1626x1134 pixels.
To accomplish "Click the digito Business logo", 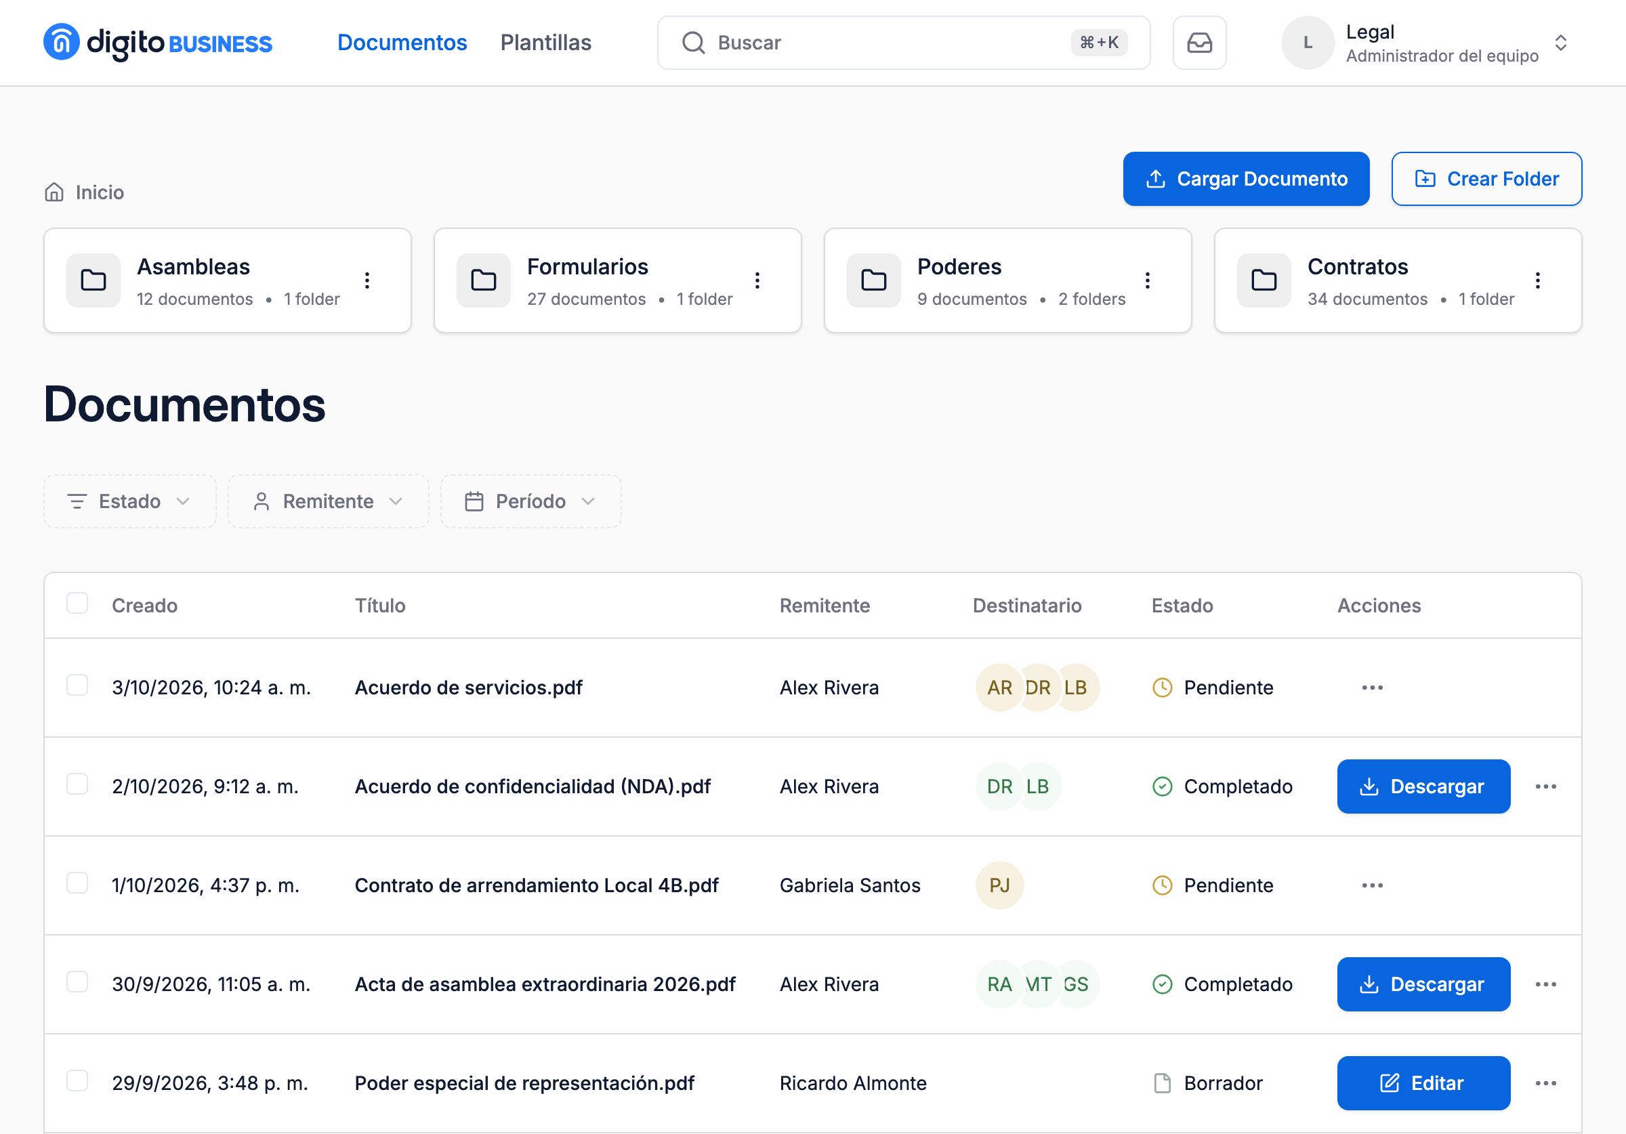I will coord(158,43).
